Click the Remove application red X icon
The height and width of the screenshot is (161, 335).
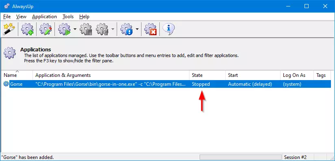(x=150, y=30)
